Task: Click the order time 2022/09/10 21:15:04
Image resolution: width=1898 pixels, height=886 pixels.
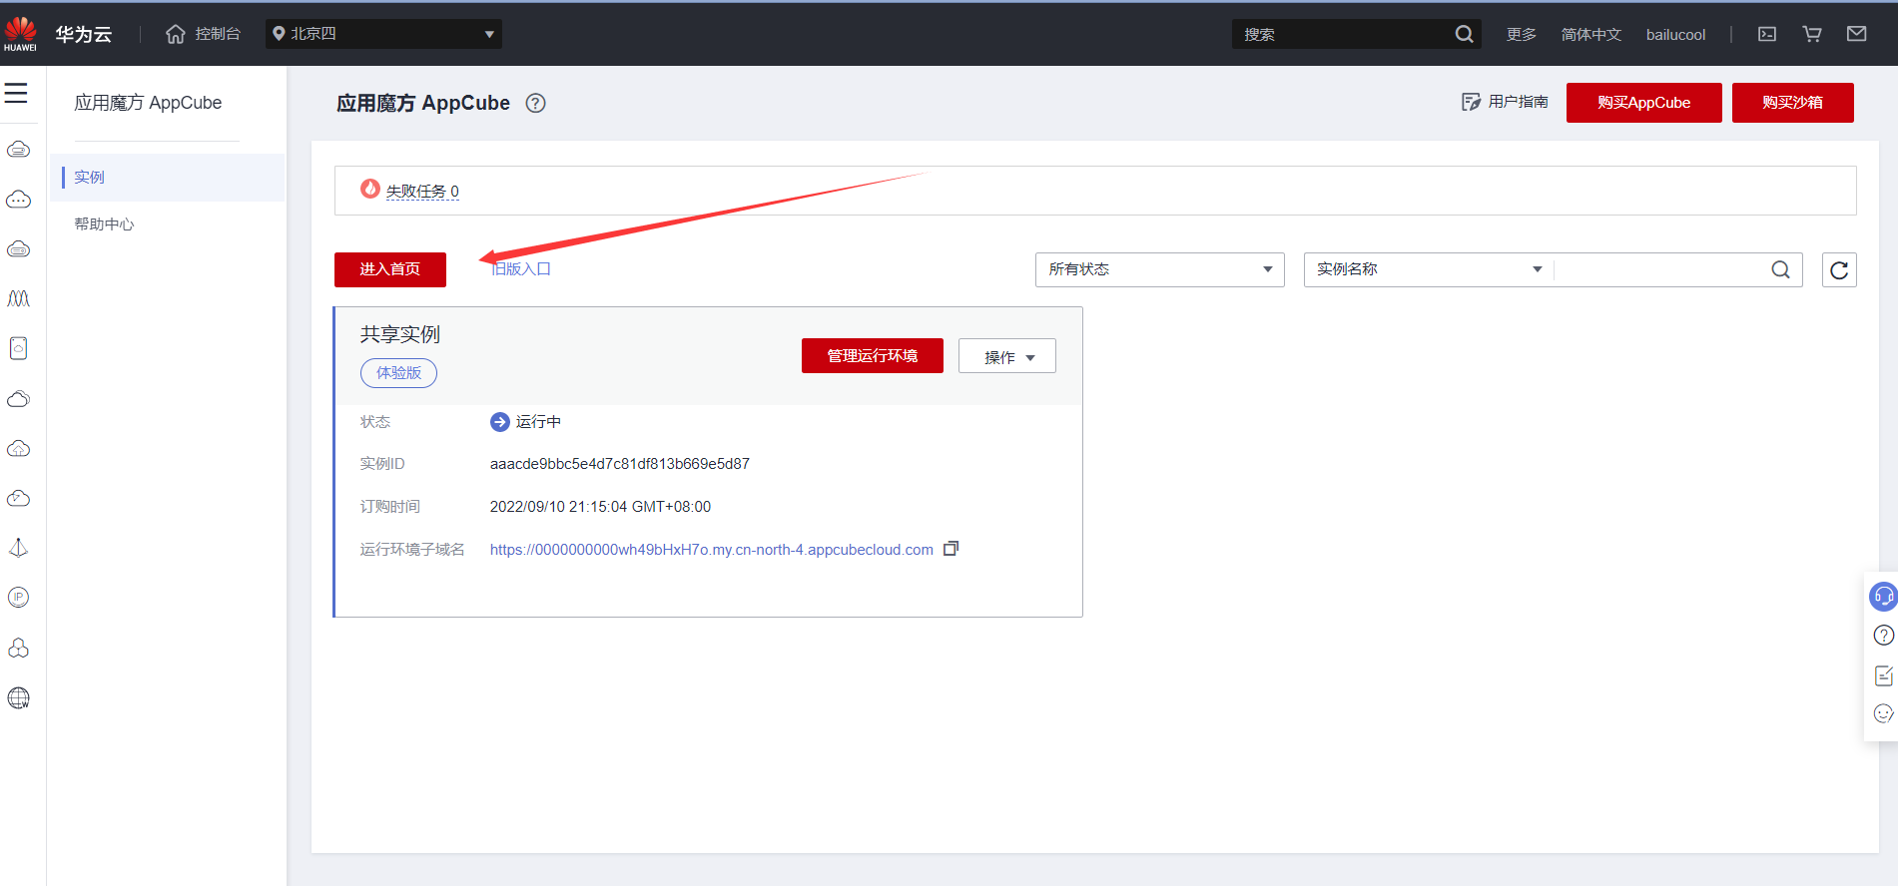Action: (x=600, y=507)
